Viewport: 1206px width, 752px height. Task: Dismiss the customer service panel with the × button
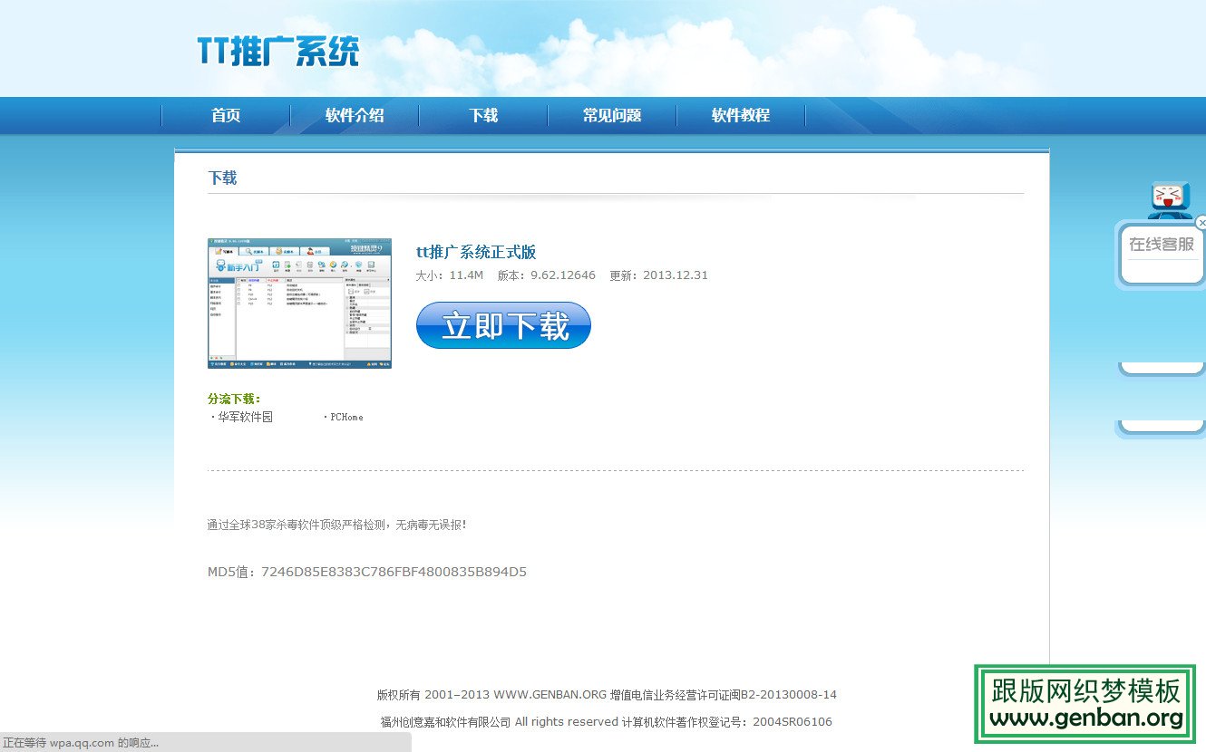point(1201,222)
